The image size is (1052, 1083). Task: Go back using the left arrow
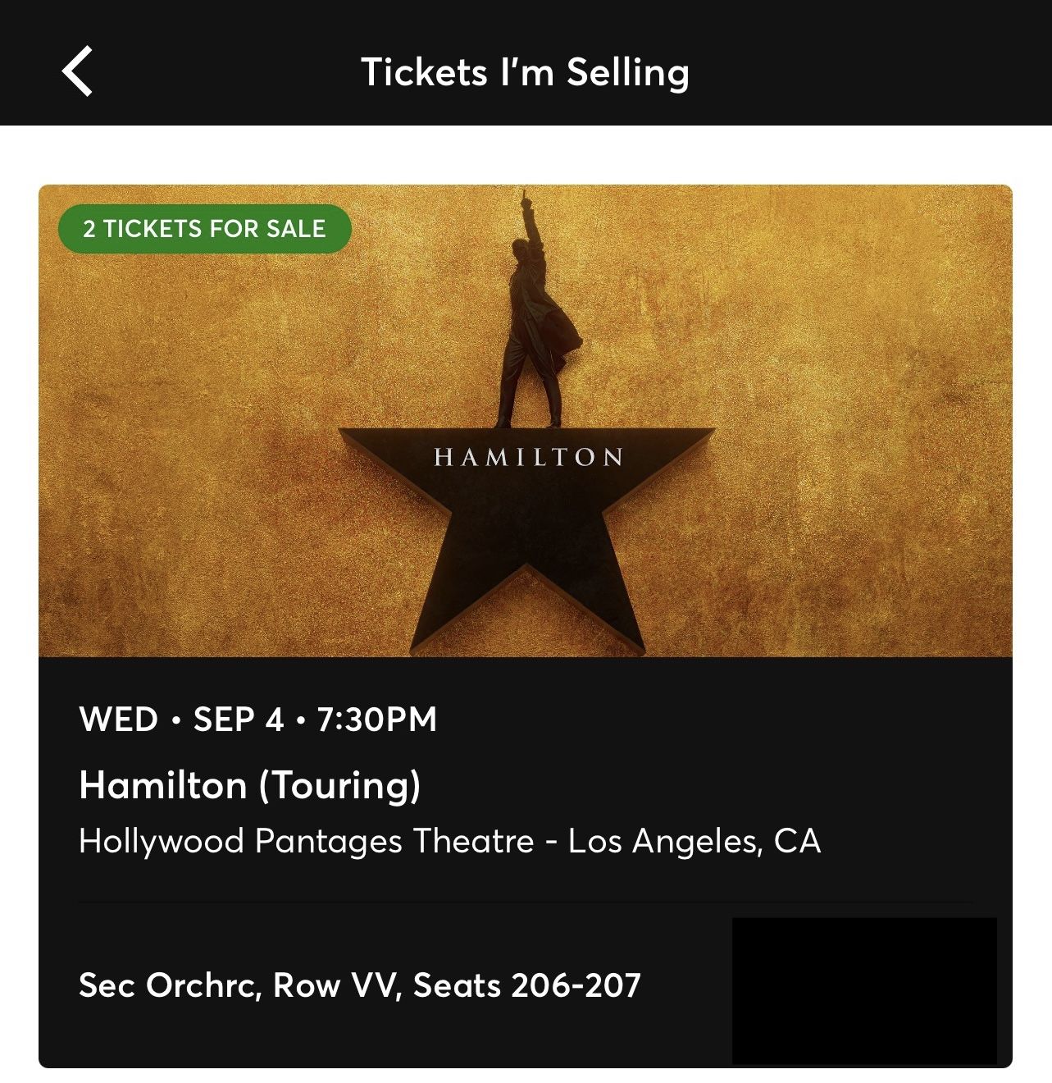pos(77,71)
